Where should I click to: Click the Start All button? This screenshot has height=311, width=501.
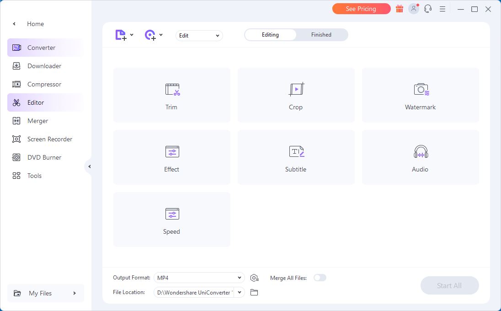[449, 285]
